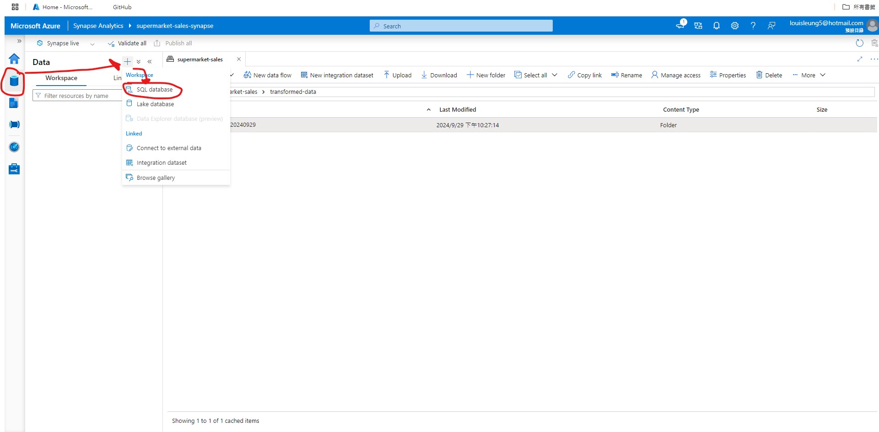Open the help question mark menu
This screenshot has height=432, width=879.
tap(753, 26)
